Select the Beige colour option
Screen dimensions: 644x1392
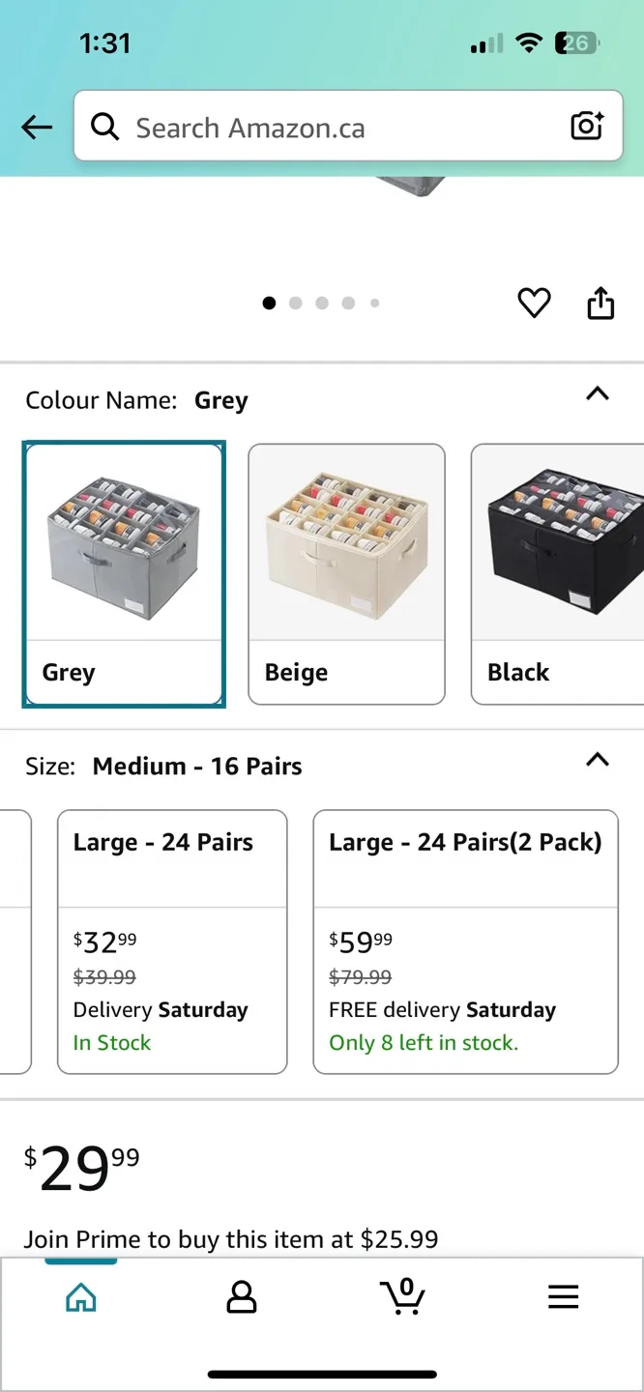346,574
